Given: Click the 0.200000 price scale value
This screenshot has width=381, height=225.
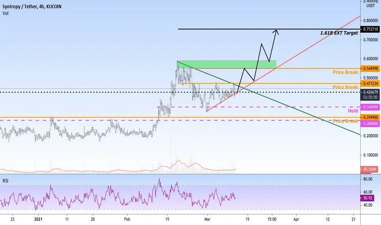Looking at the screenshot, I should click(x=371, y=136).
